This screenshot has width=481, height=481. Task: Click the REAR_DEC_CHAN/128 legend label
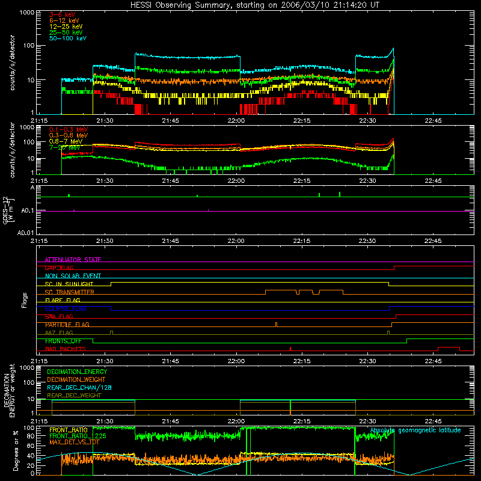coord(79,388)
